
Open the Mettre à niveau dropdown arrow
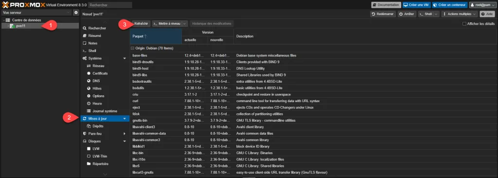[x=184, y=24]
